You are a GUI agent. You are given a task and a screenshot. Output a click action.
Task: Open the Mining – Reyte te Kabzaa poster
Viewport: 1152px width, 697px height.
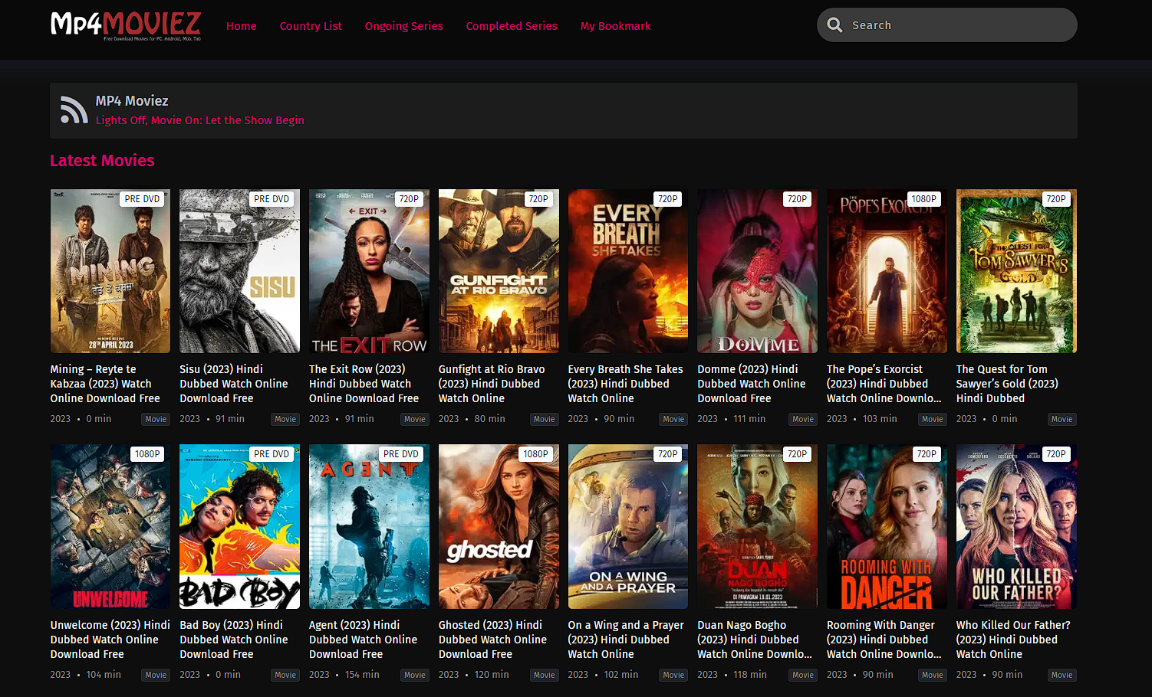(110, 271)
